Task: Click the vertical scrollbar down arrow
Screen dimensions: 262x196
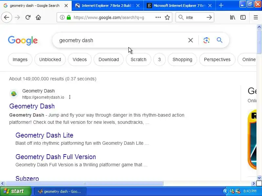Action: [259, 178]
